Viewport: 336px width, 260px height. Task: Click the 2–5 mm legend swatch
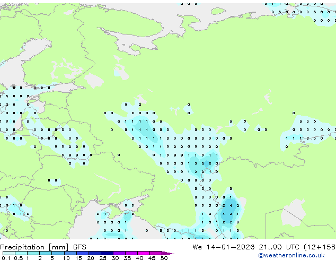click(46, 253)
